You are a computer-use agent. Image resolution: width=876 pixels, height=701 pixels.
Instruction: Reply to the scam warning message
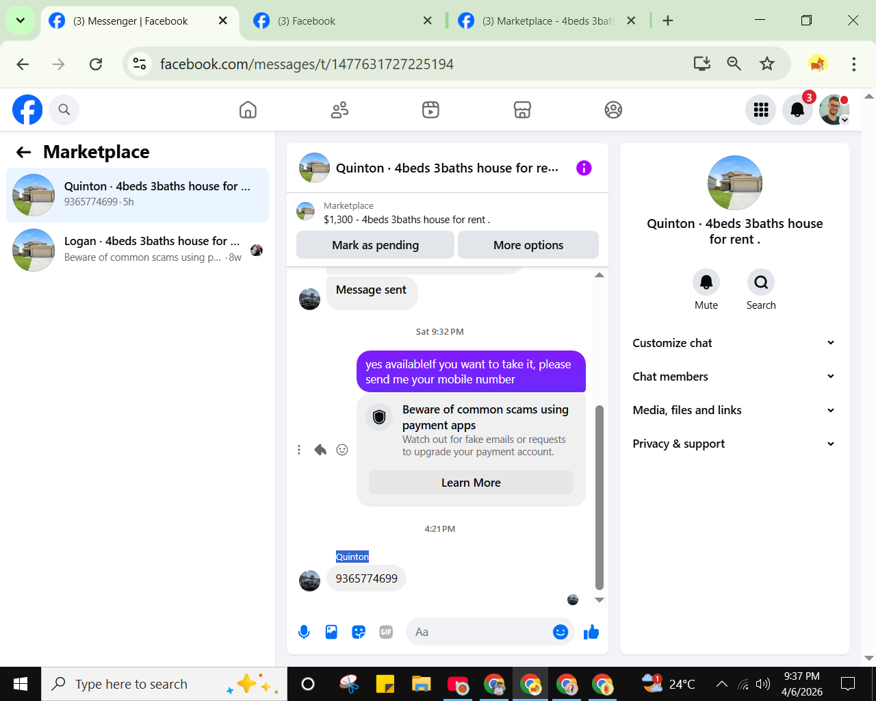(320, 450)
